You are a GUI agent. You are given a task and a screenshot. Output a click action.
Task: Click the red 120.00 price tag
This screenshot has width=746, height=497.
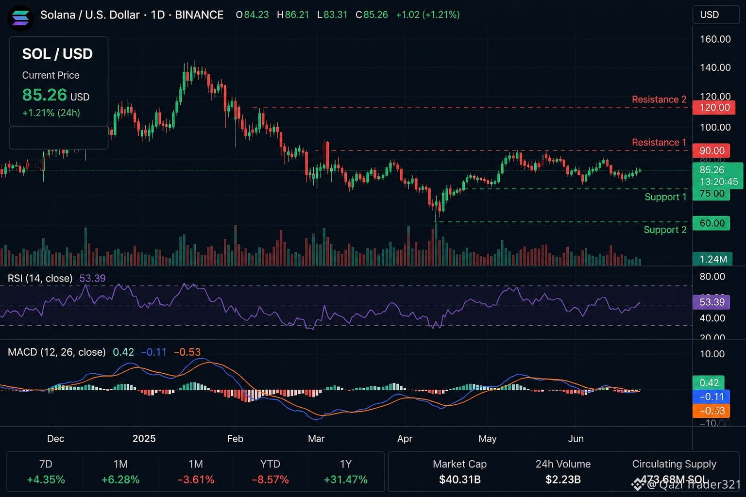point(714,107)
